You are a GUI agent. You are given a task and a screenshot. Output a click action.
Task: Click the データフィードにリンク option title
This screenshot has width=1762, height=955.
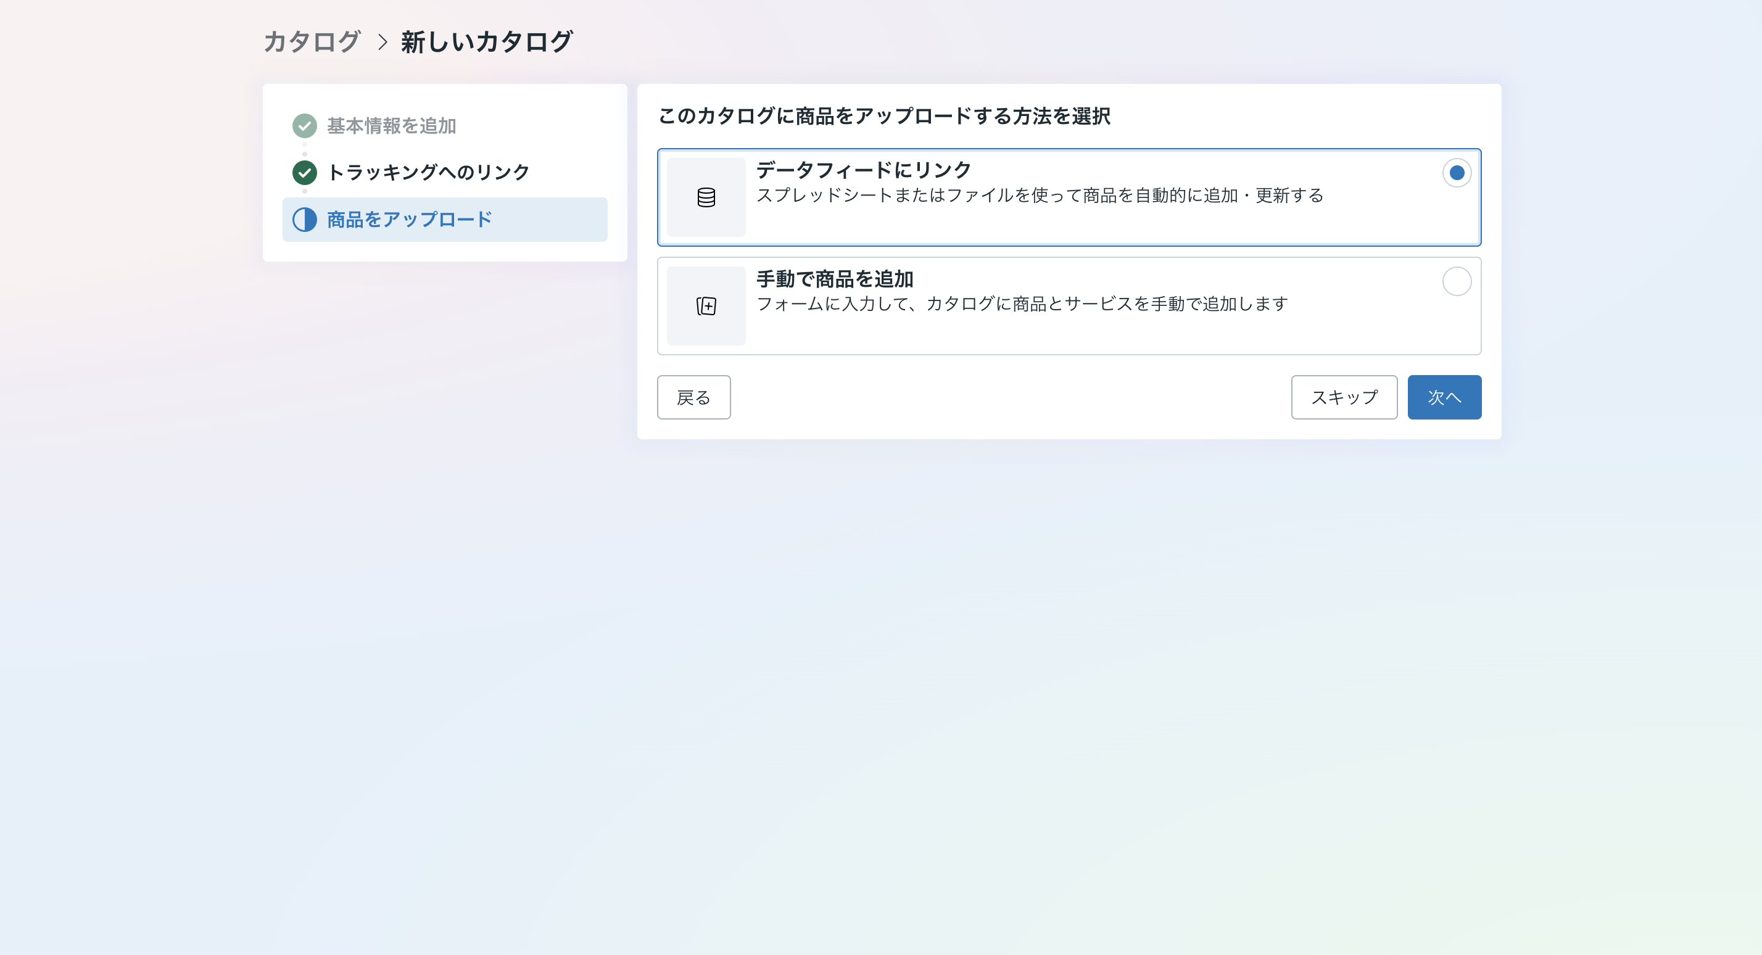[x=863, y=170]
